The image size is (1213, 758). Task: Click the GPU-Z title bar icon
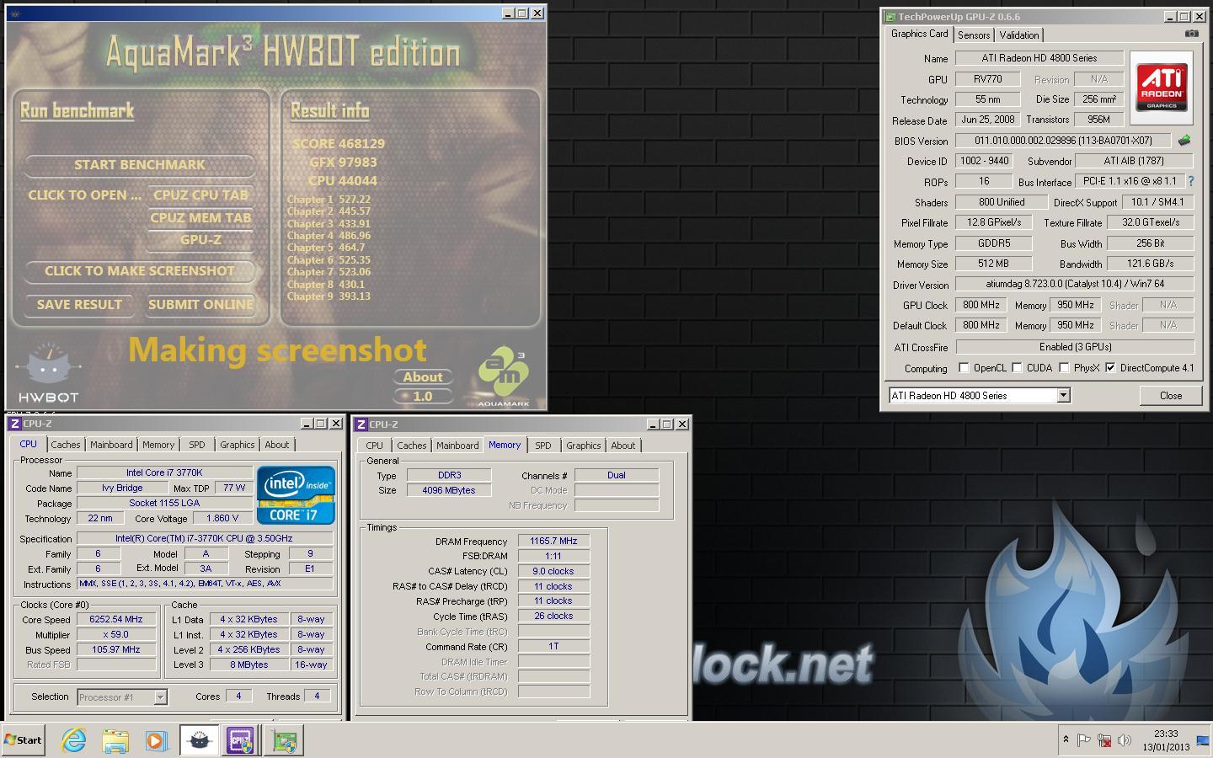click(x=890, y=16)
